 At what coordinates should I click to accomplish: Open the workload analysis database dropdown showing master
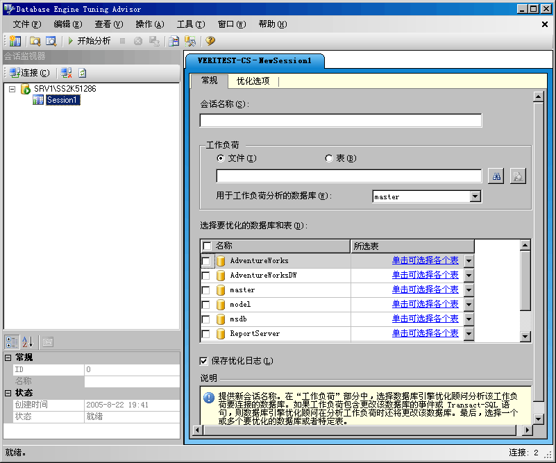pos(475,196)
